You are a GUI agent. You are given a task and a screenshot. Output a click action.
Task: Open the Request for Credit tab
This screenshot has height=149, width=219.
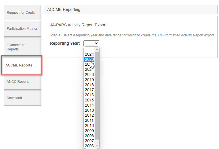(22, 13)
